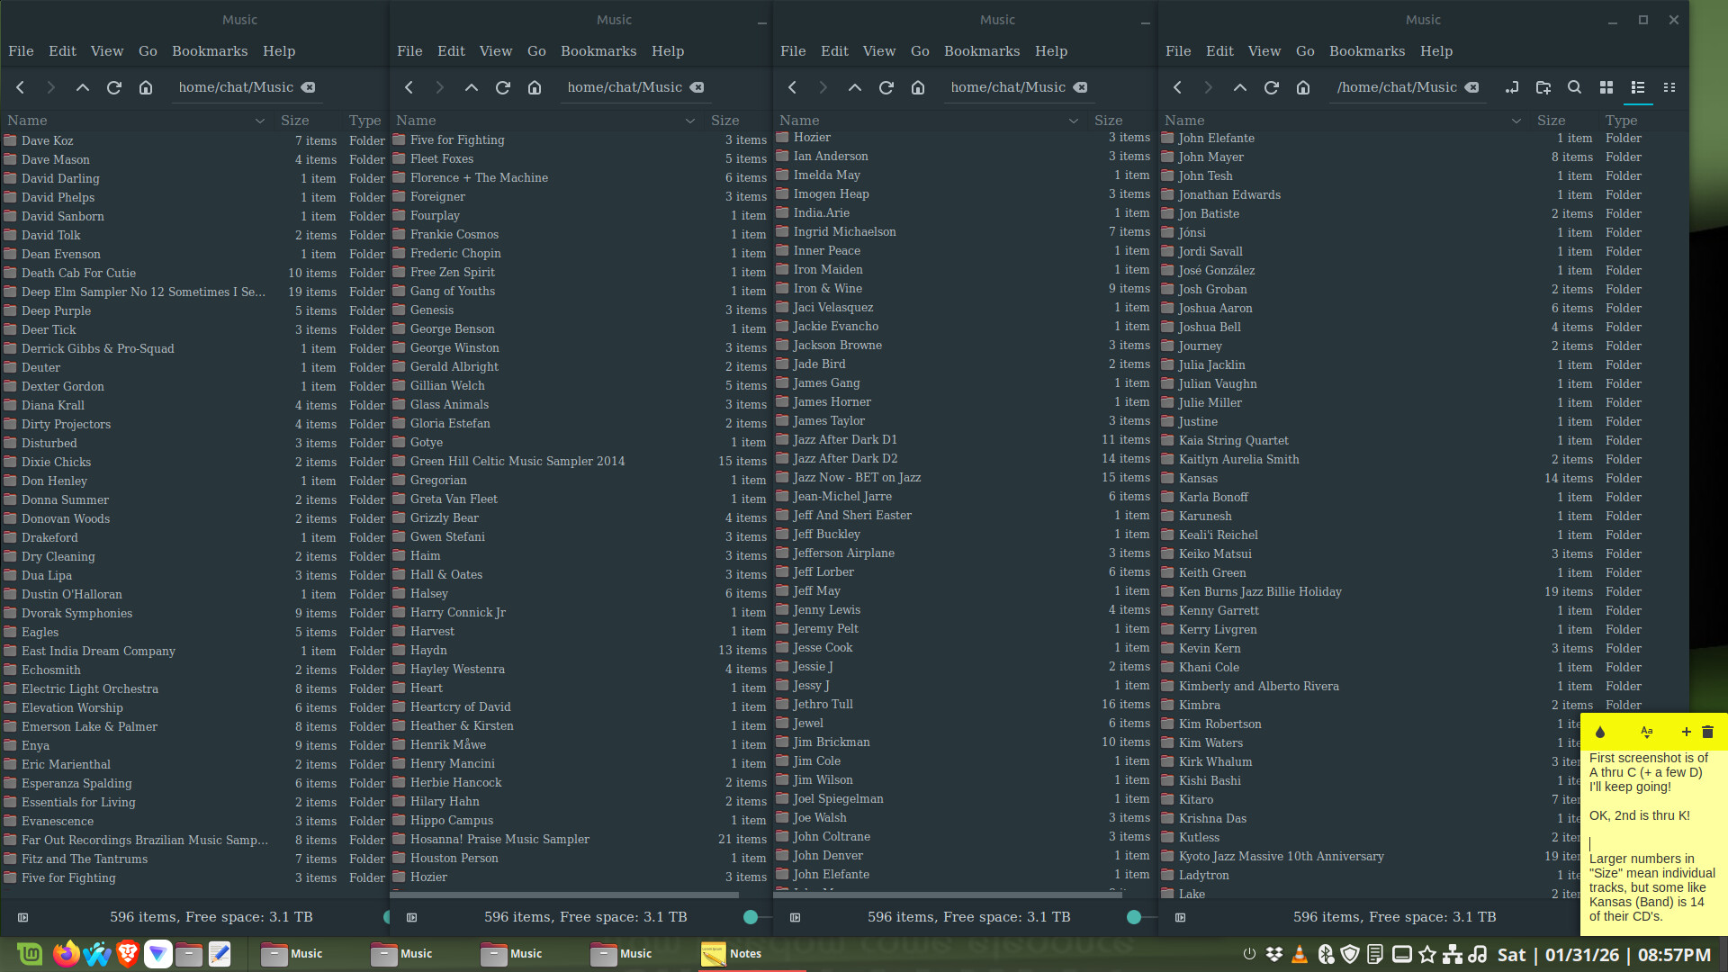Switch to icon grid view
Image resolution: width=1728 pixels, height=972 pixels.
point(1606,87)
